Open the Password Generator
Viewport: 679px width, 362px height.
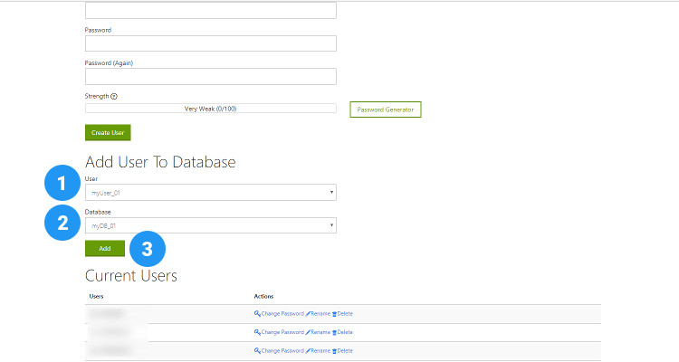386,110
